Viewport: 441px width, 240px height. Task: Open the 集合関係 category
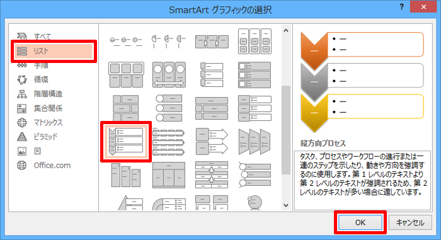40,108
